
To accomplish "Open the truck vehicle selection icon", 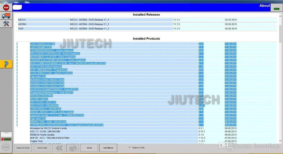I will pos(6,16).
